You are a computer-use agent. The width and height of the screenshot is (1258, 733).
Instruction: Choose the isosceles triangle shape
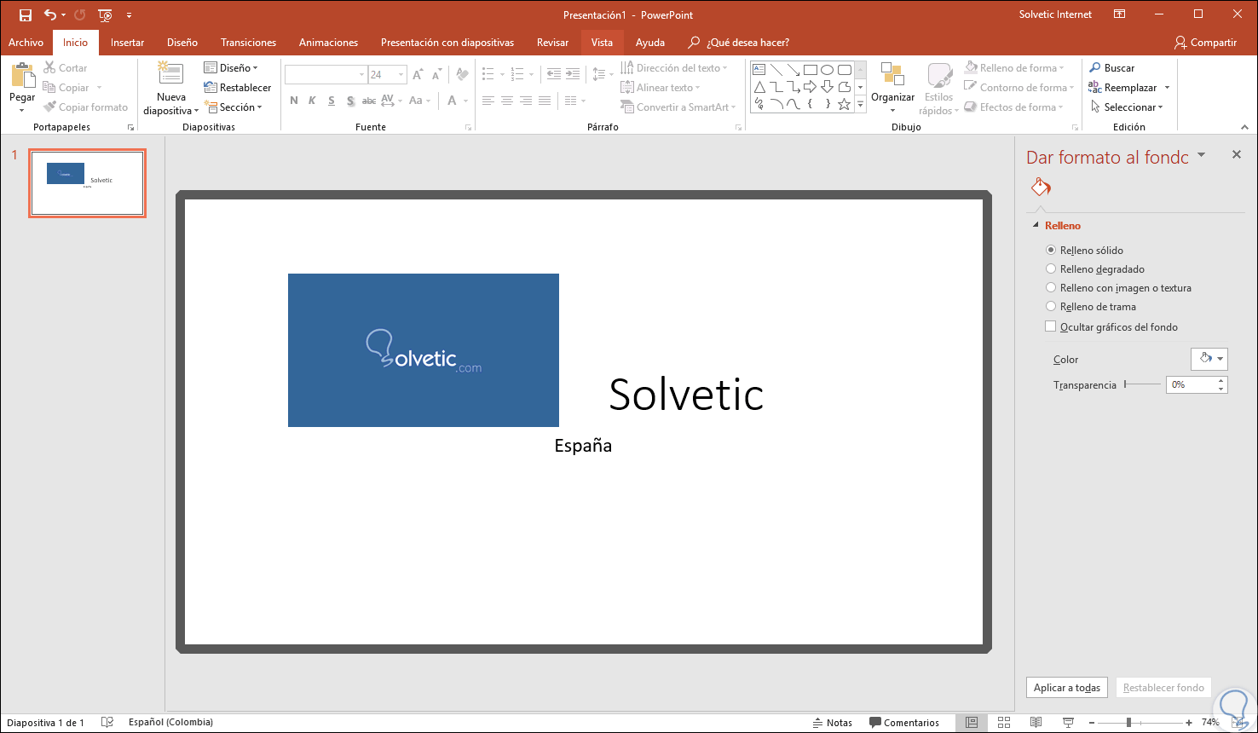point(759,87)
